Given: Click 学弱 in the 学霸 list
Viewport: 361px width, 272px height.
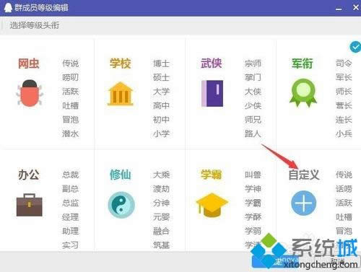Looking at the screenshot, I should pyautogui.click(x=253, y=231).
